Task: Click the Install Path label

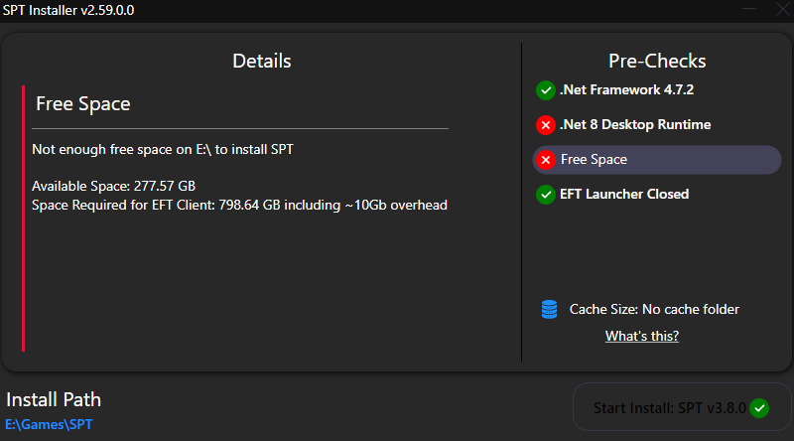Action: point(54,399)
